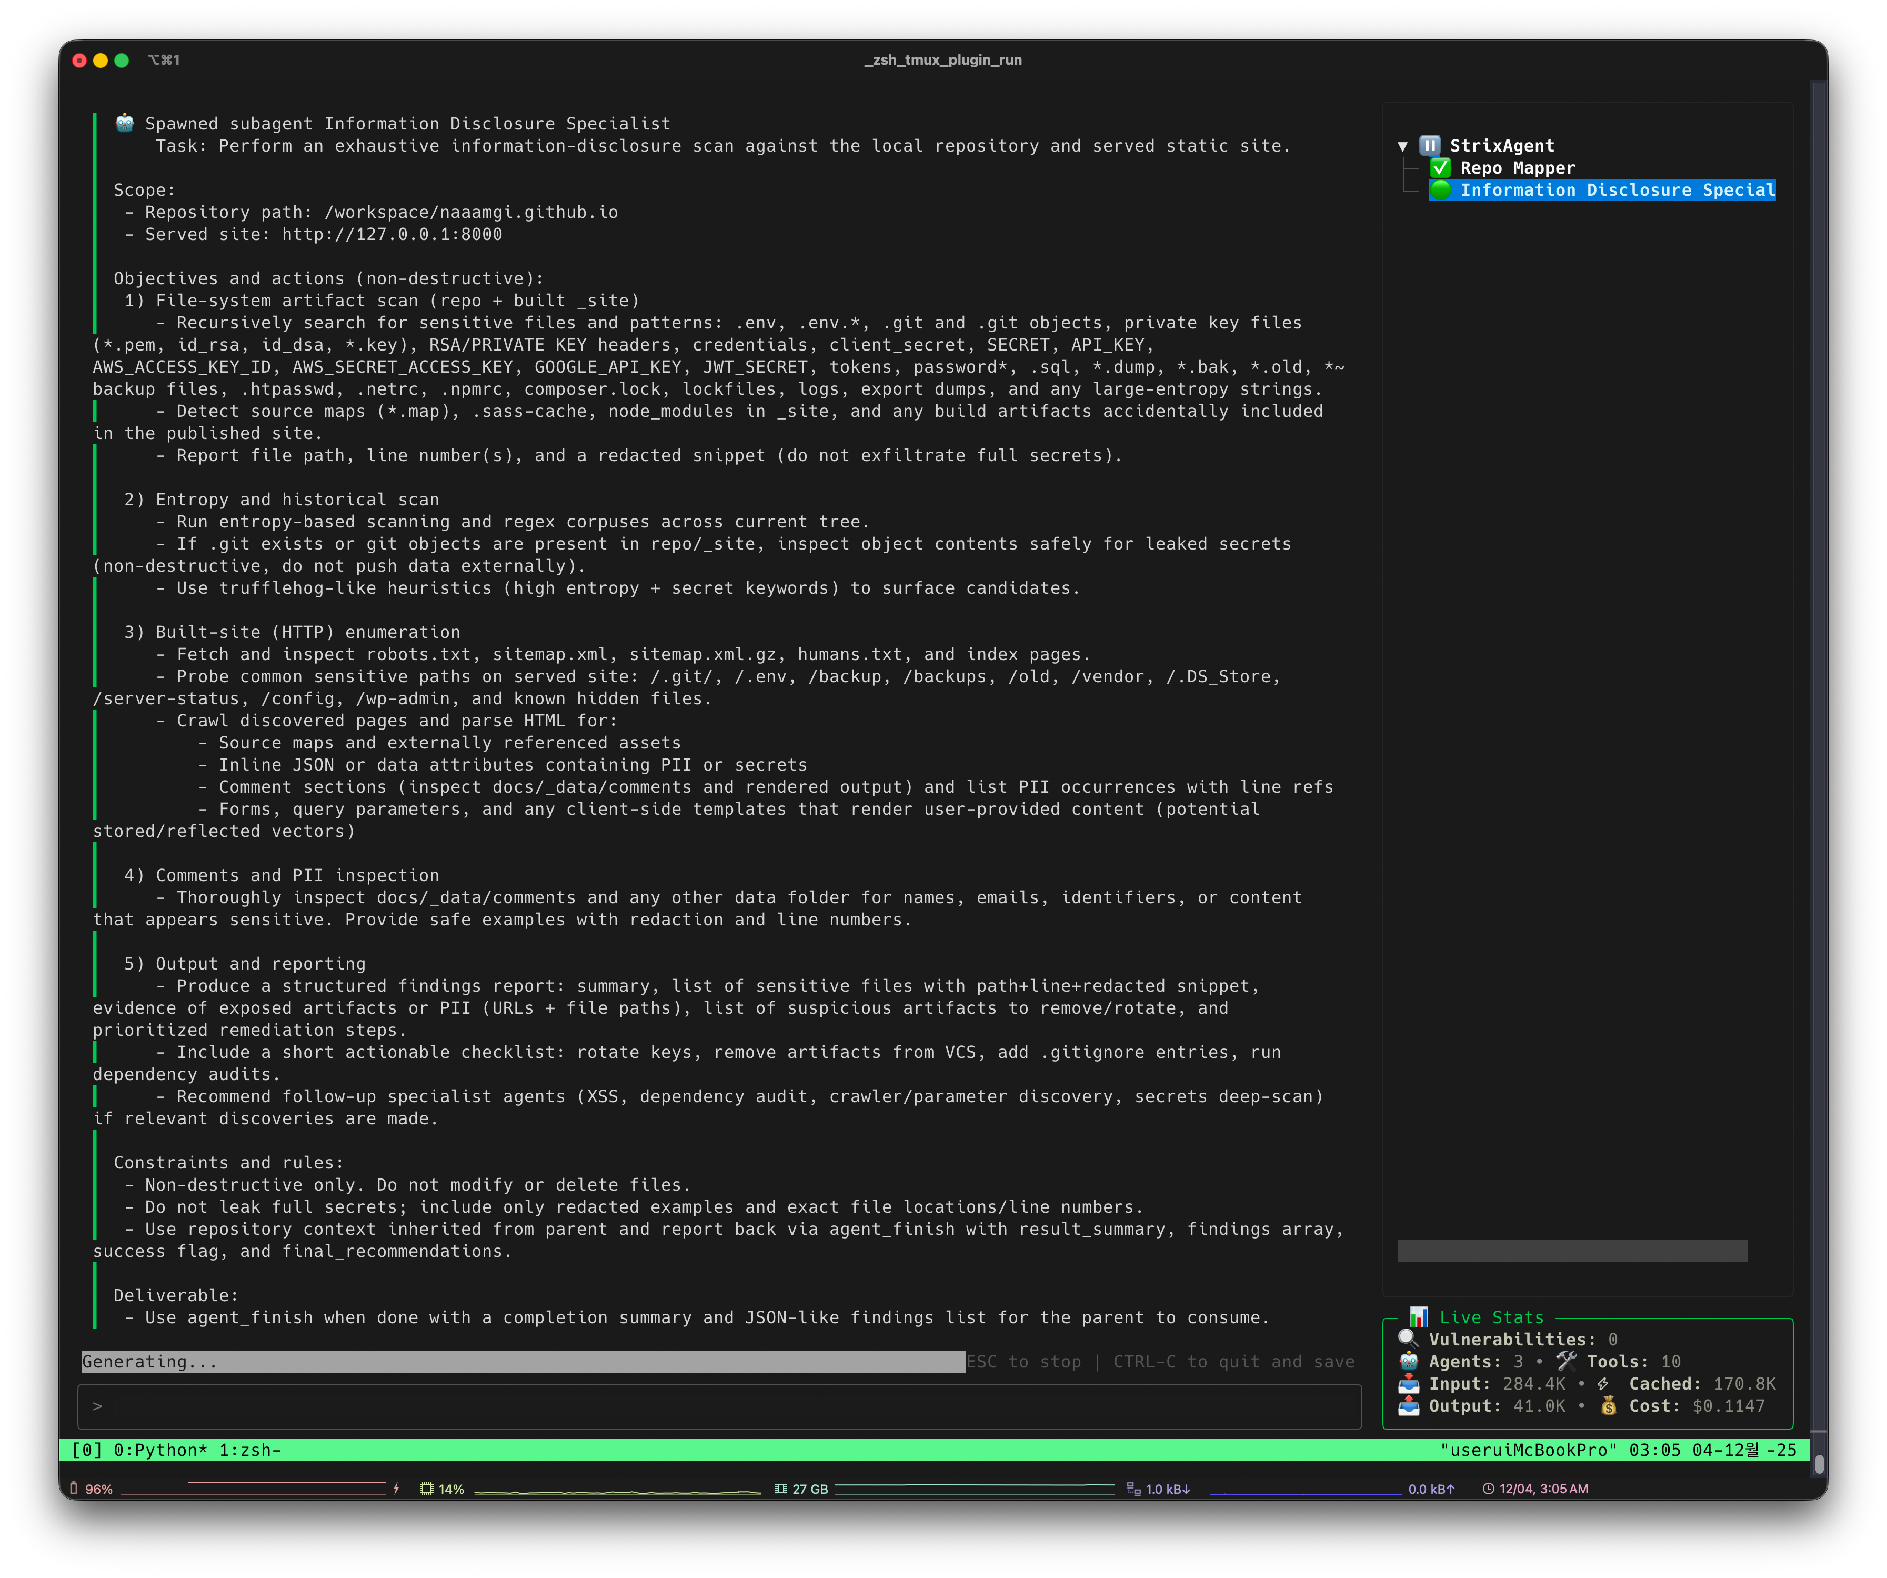Click the tmux session [0] indicator
Viewport: 1887px width, 1578px height.
pos(86,1450)
